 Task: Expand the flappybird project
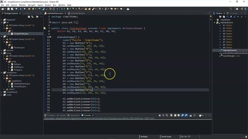point(2,20)
